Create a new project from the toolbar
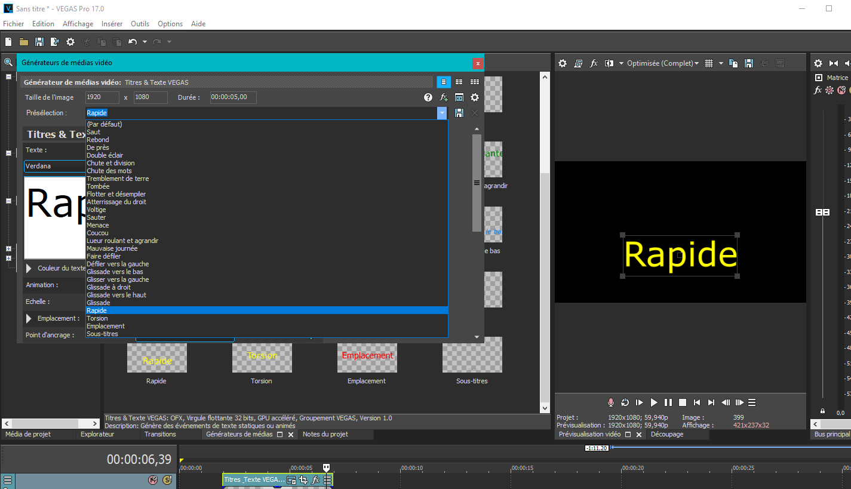The height and width of the screenshot is (489, 851). tap(8, 42)
